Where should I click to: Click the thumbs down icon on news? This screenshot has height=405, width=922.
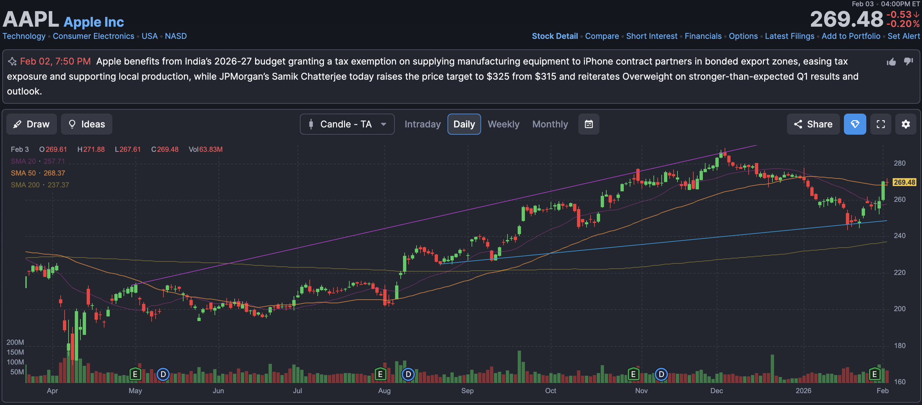(x=908, y=62)
